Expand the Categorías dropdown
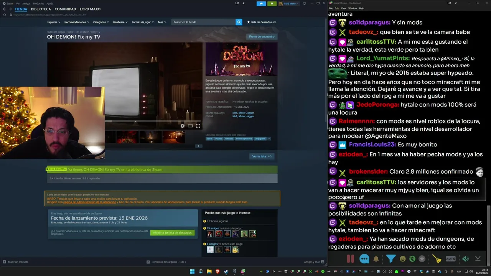The image size is (491, 276). click(x=101, y=22)
